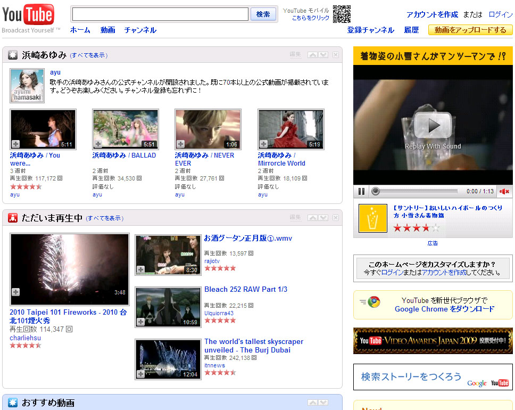The width and height of the screenshot is (515, 410).
Task: Click the おすすめ動画 module icon
Action: (x=12, y=403)
